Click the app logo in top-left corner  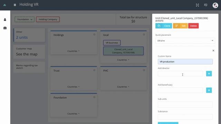[4, 5]
